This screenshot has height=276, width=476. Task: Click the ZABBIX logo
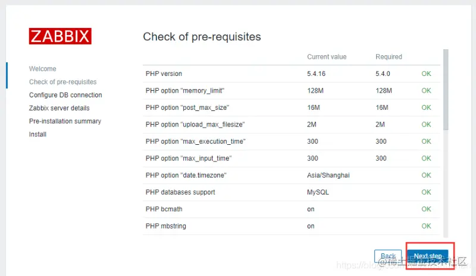[x=60, y=36]
